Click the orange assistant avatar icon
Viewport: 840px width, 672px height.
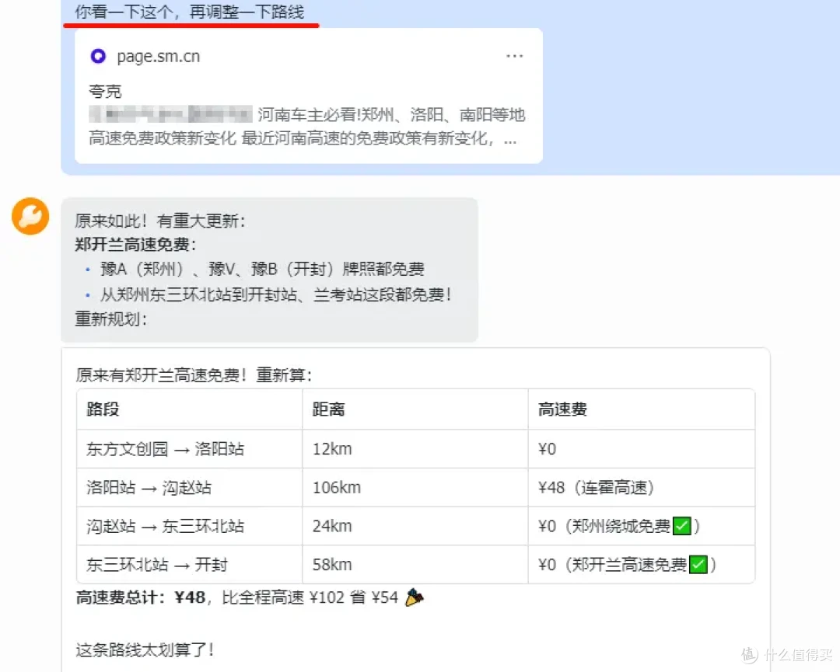tap(30, 216)
